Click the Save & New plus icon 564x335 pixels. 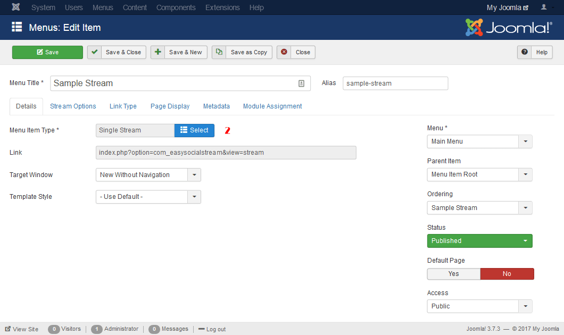tap(157, 52)
